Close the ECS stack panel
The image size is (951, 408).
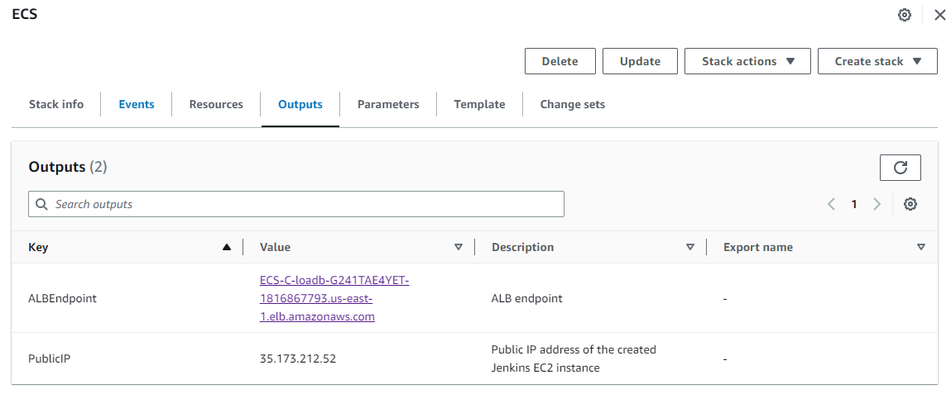pos(939,15)
